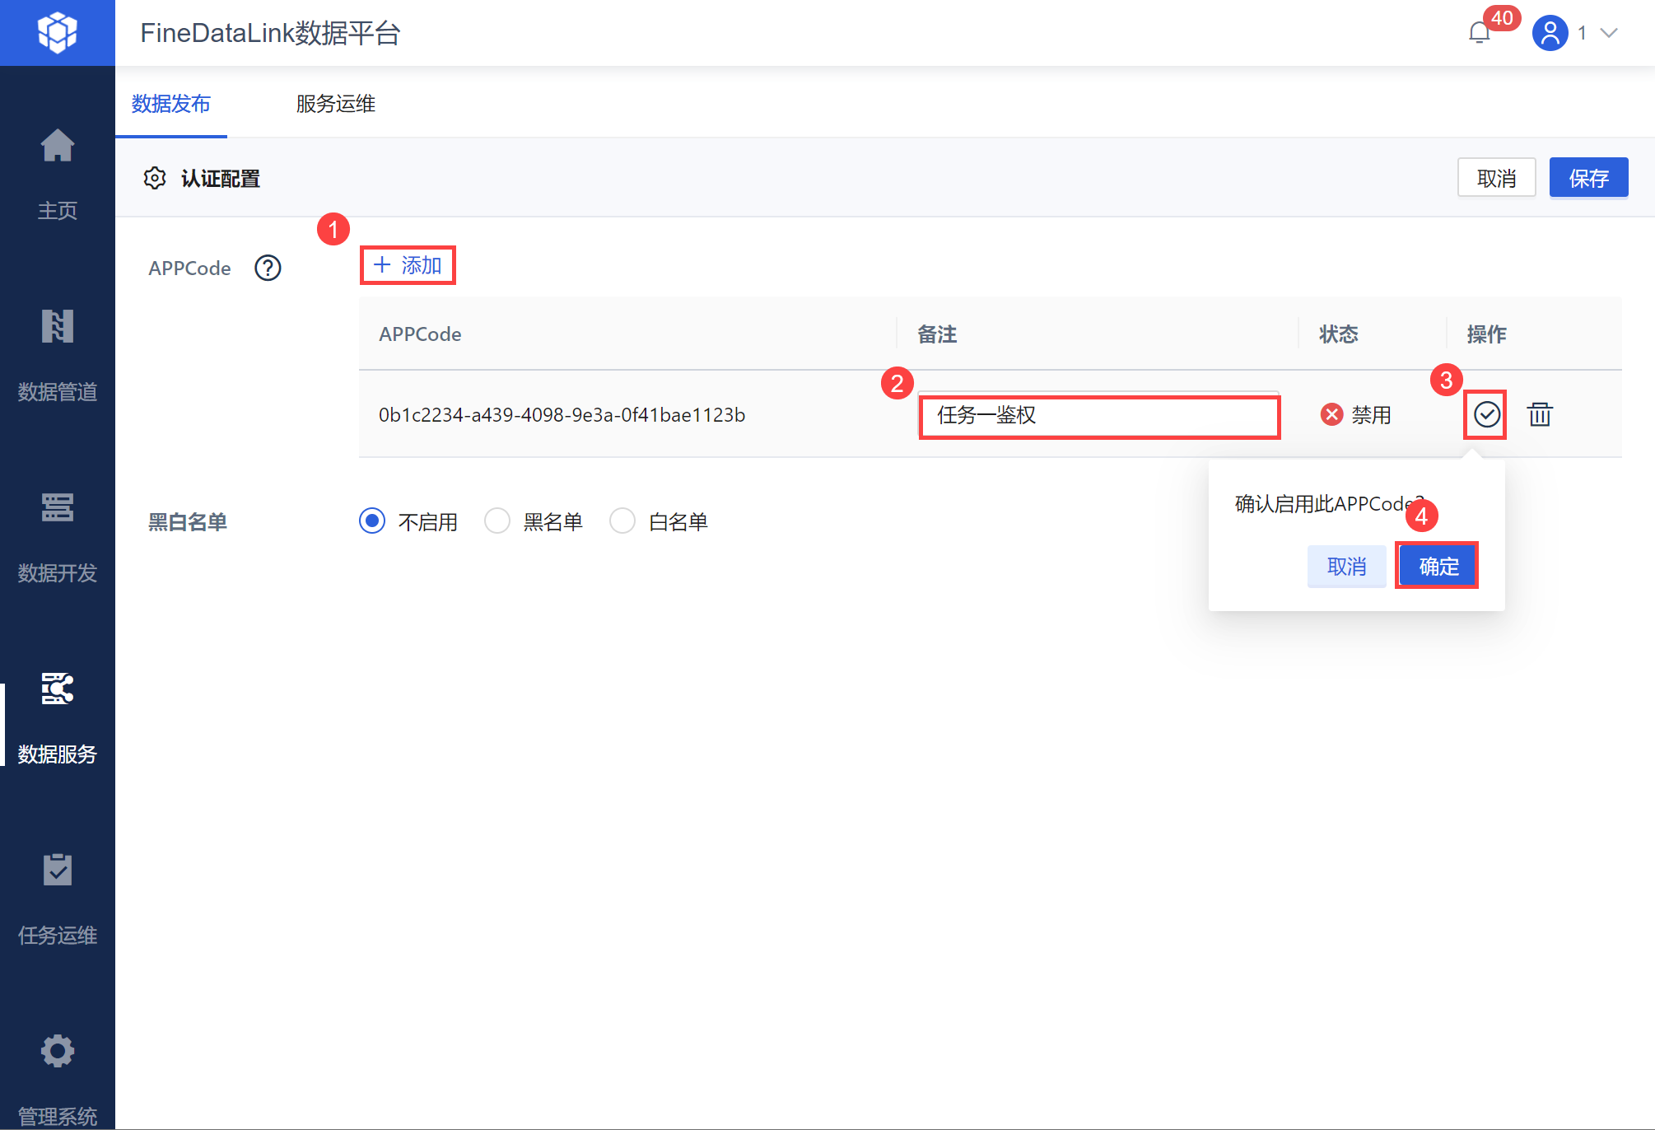Select the 不启用 radio option
The height and width of the screenshot is (1130, 1655).
(x=372, y=521)
